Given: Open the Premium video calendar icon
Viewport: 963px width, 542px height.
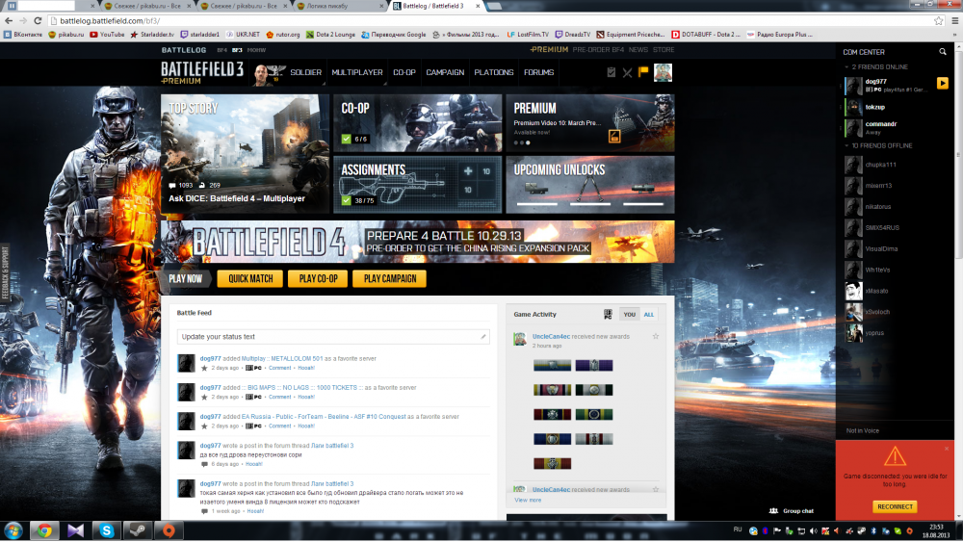Looking at the screenshot, I should coord(614,137).
